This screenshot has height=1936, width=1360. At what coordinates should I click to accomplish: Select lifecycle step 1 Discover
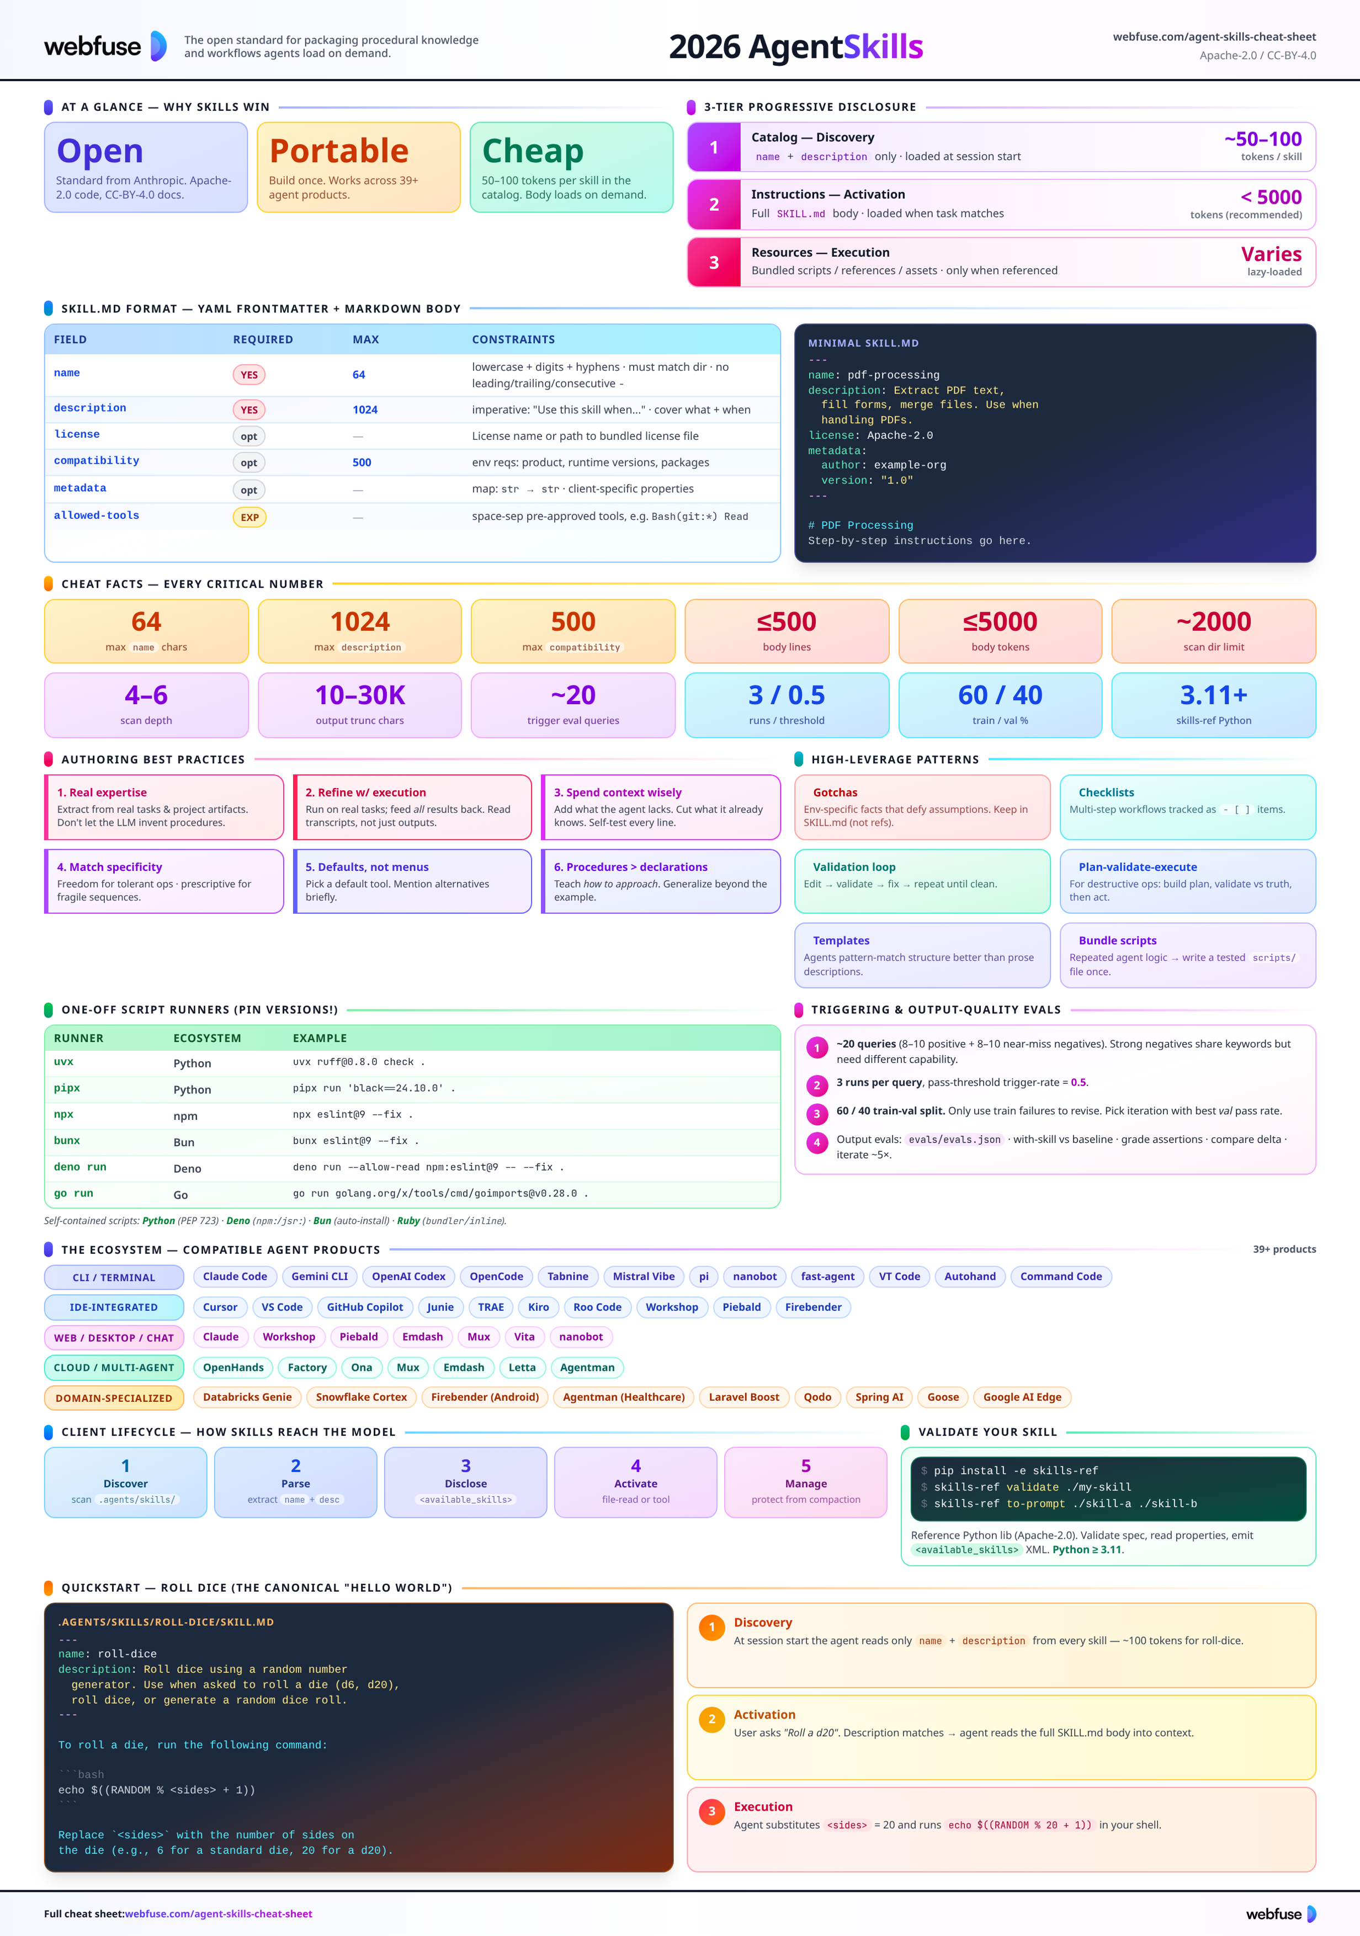[x=126, y=1482]
